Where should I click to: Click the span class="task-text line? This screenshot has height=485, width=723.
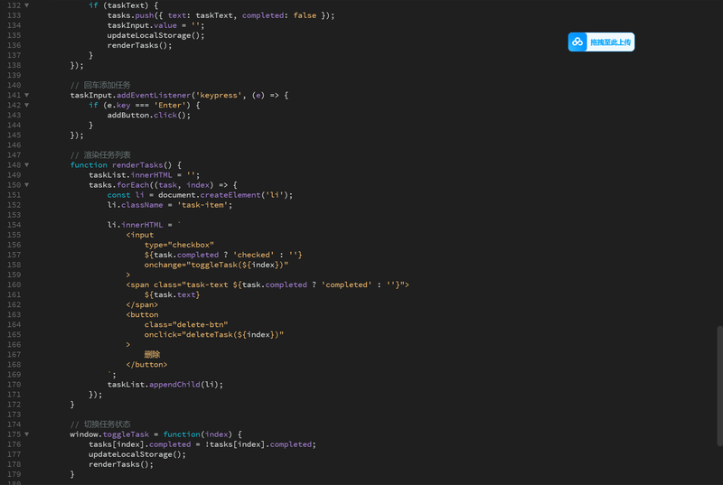coord(268,284)
